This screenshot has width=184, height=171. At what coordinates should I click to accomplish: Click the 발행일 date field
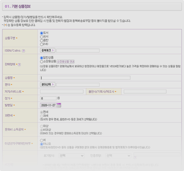tap(48, 105)
